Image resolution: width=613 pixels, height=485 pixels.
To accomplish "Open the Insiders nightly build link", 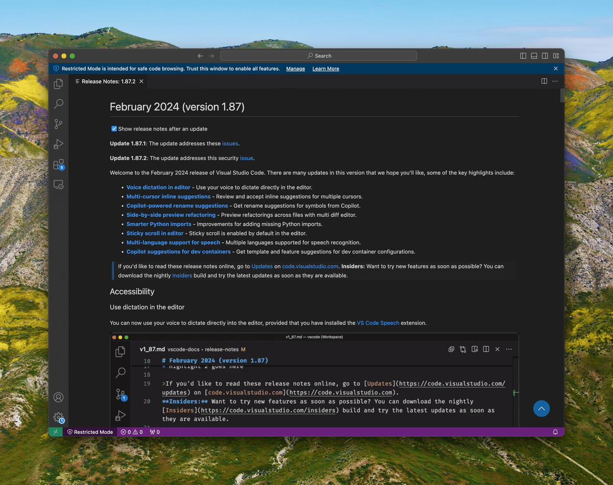I will pos(182,275).
